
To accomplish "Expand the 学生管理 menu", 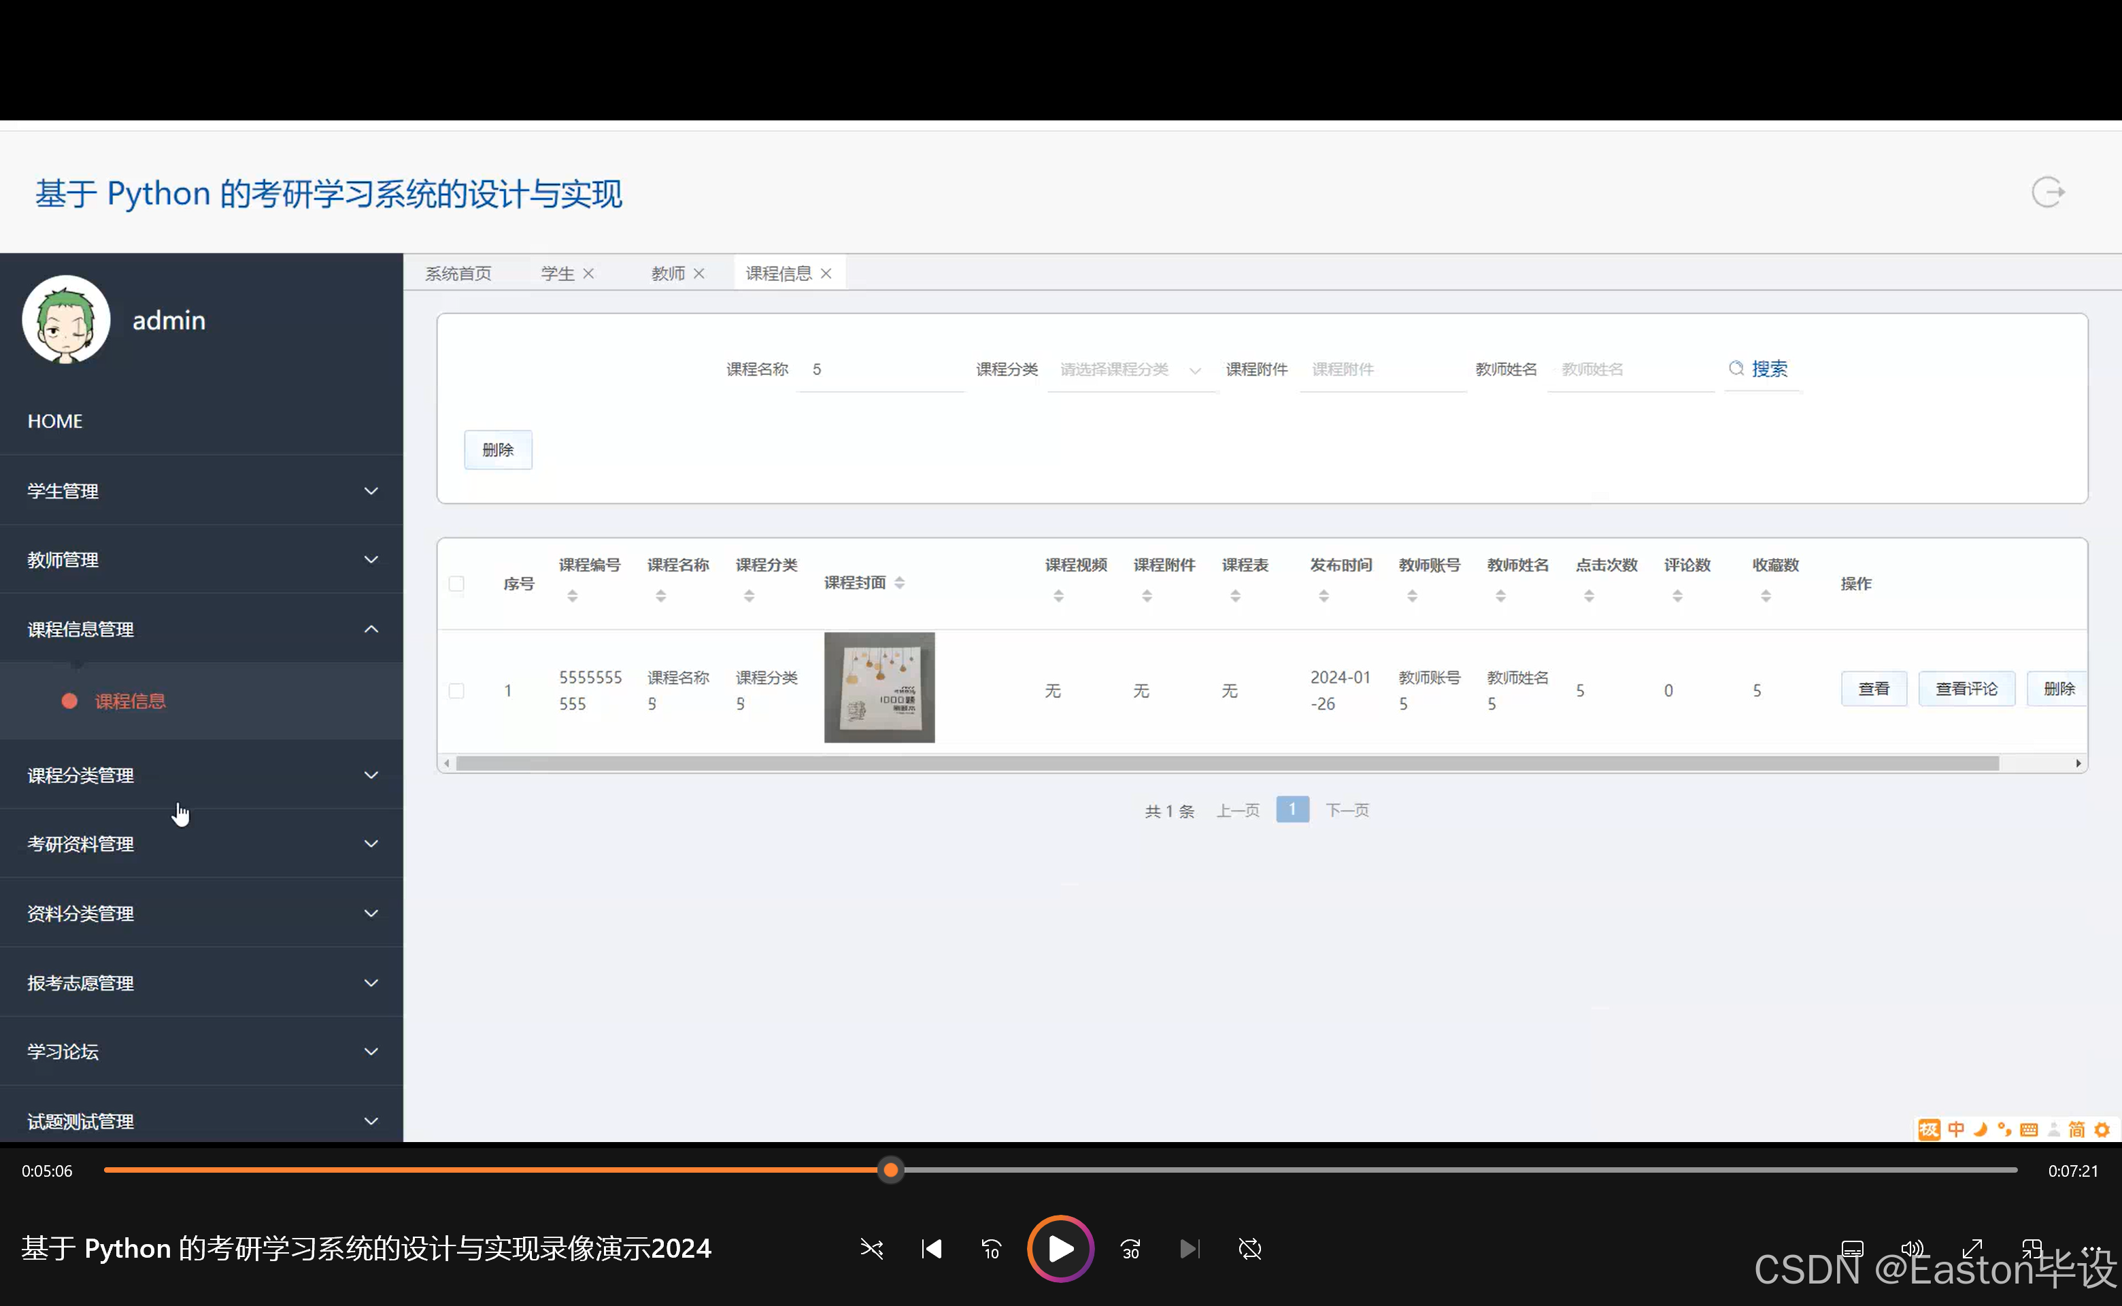I will coord(201,490).
